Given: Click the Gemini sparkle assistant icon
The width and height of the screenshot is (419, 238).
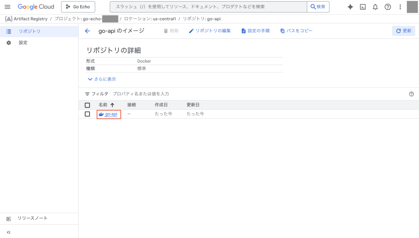Looking at the screenshot, I should (x=350, y=7).
